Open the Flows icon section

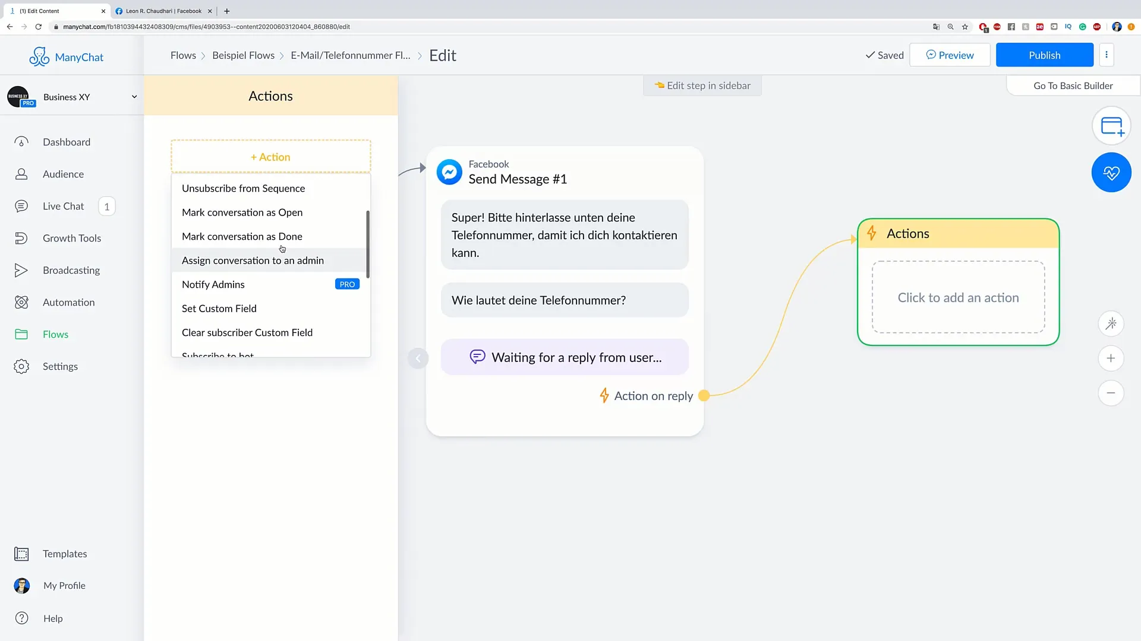(x=21, y=334)
